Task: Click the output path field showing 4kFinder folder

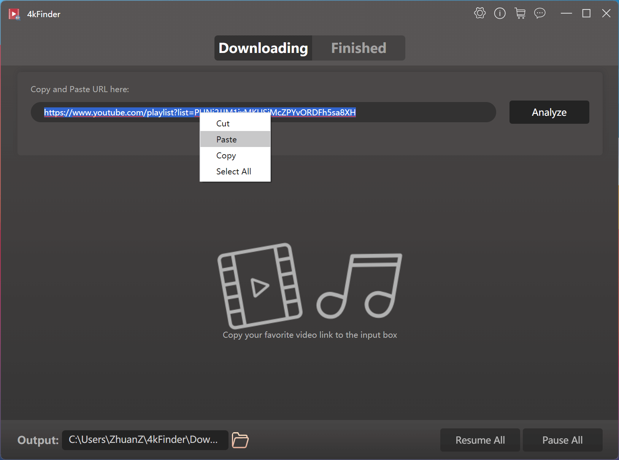Action: (144, 440)
